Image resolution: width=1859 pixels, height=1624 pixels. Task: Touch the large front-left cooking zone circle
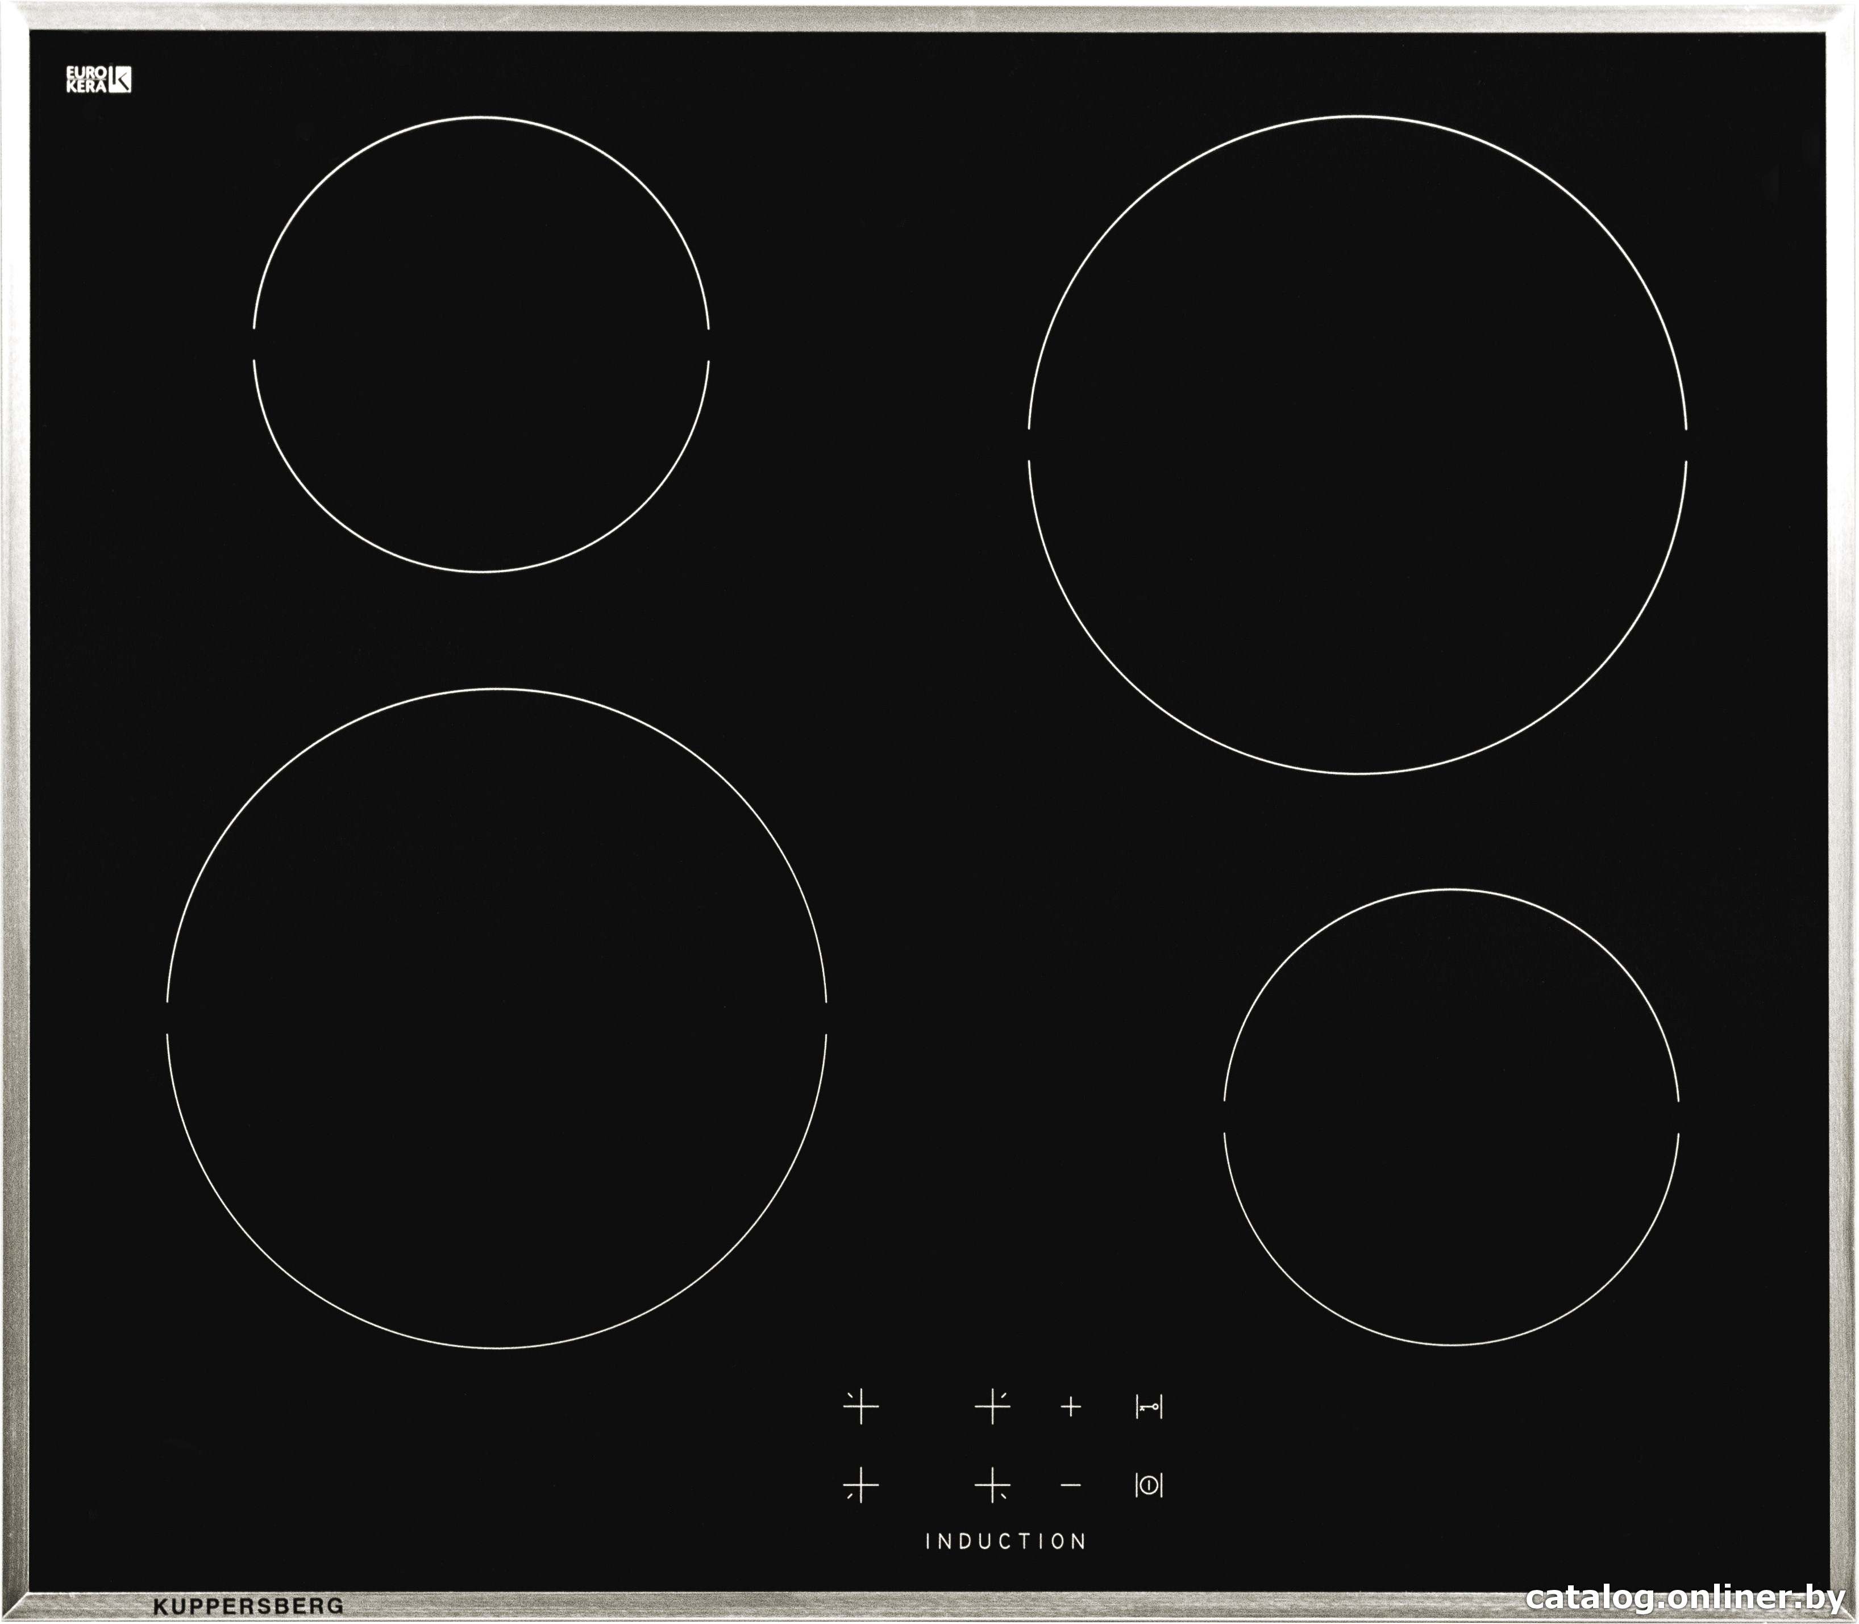(497, 1019)
